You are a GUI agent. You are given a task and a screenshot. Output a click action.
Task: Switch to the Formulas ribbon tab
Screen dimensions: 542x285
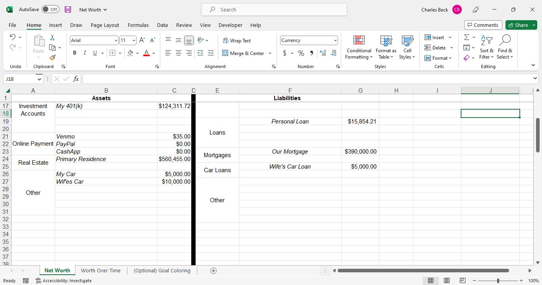click(x=138, y=25)
